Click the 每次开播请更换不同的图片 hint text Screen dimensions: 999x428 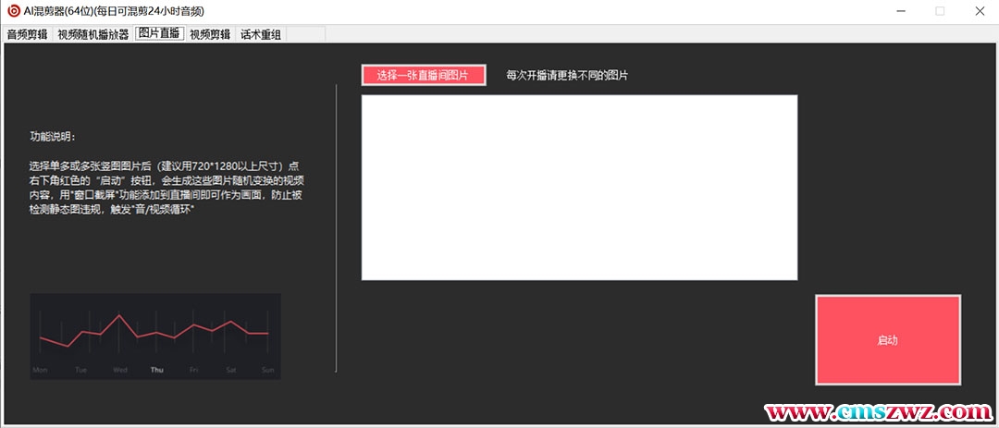pyautogui.click(x=567, y=76)
